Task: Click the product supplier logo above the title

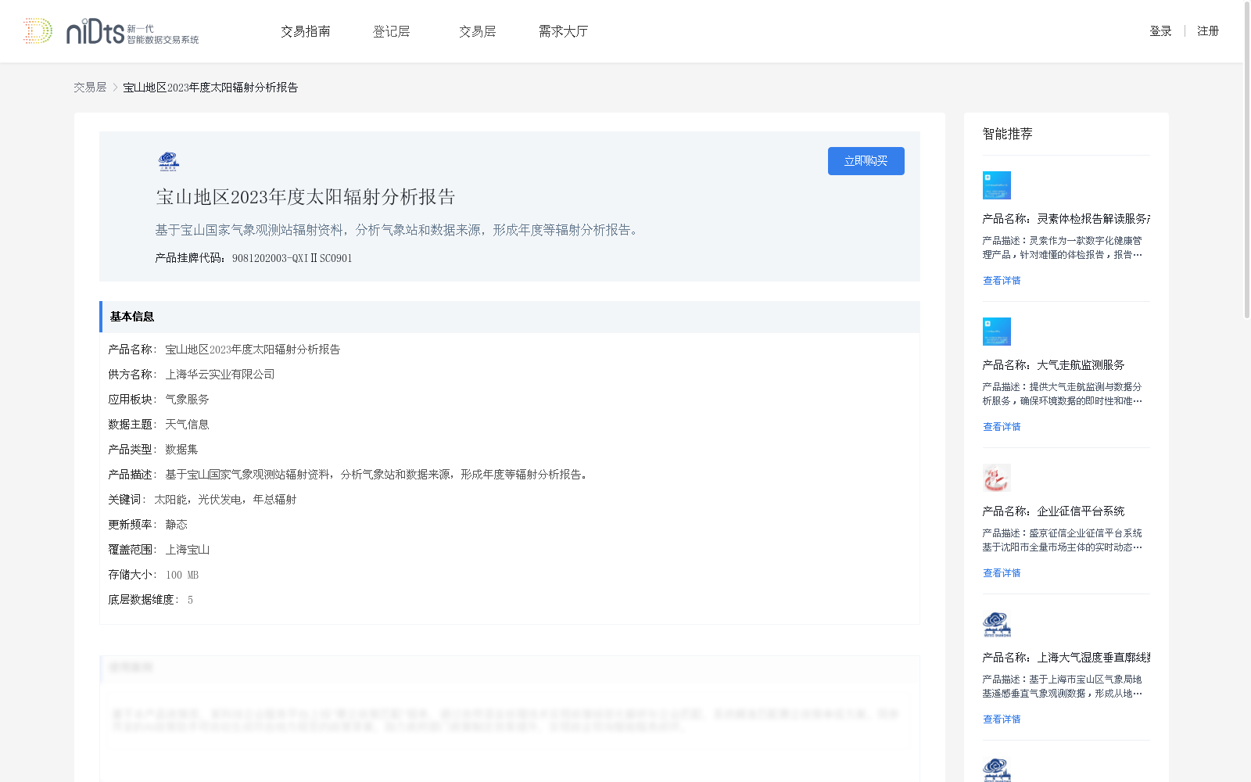Action: point(168,161)
